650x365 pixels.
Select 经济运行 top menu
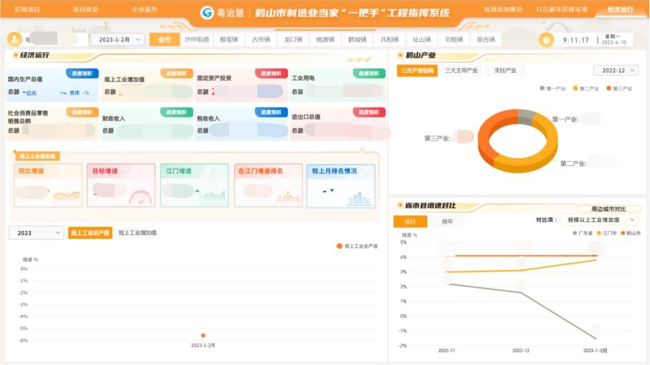620,9
